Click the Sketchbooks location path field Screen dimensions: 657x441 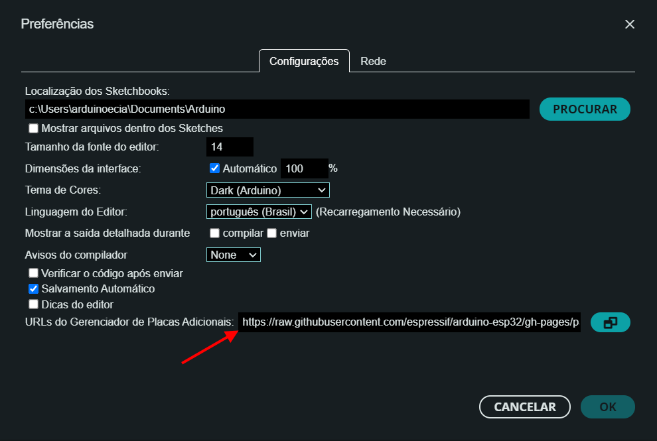(277, 109)
